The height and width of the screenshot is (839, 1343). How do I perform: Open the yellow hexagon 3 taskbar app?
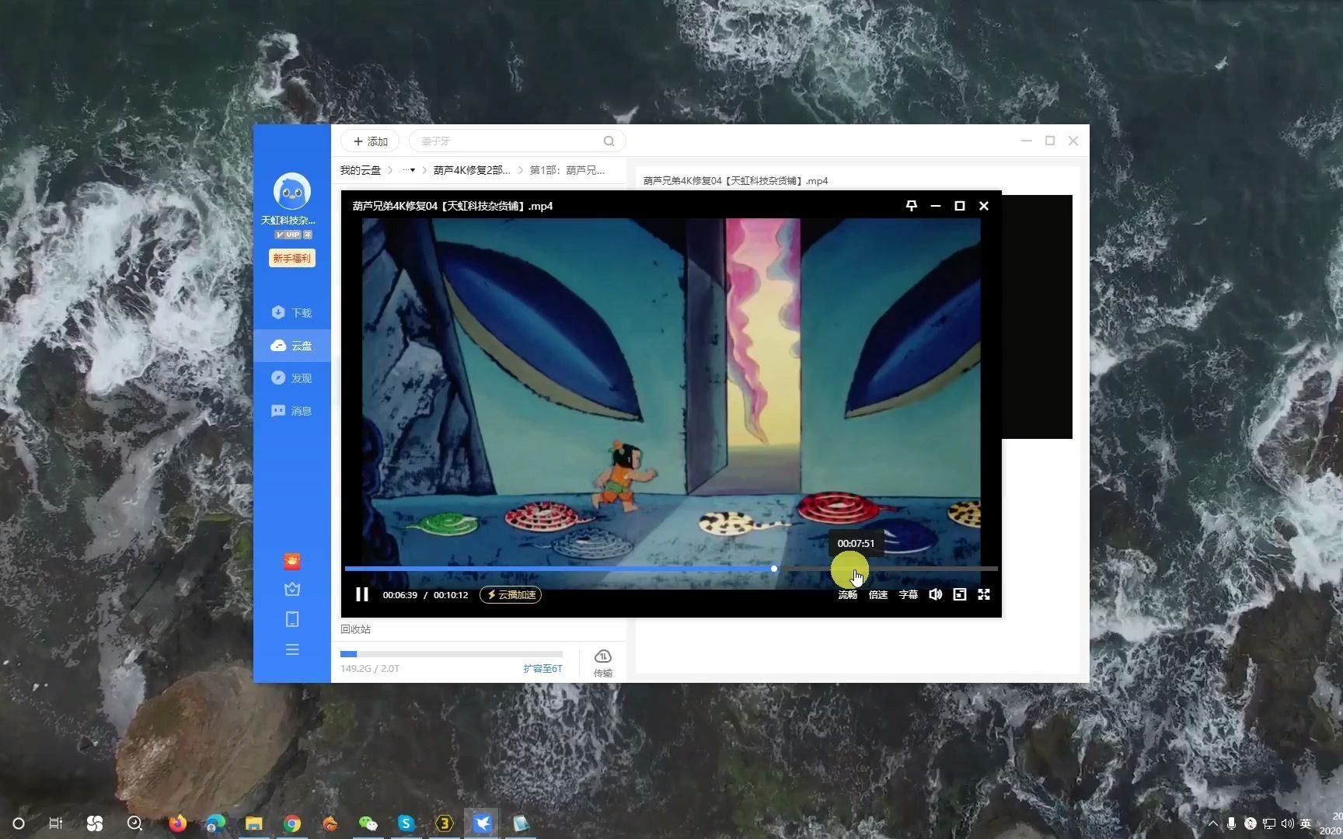pyautogui.click(x=445, y=823)
